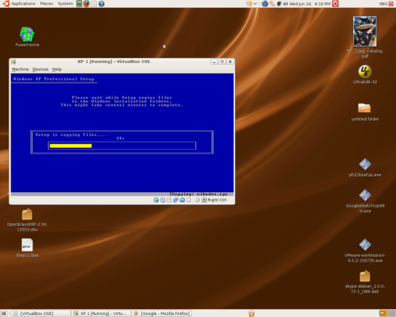Select the ph21bsetup.exe desktop file
Screen dimensions: 396x317
tap(365, 164)
